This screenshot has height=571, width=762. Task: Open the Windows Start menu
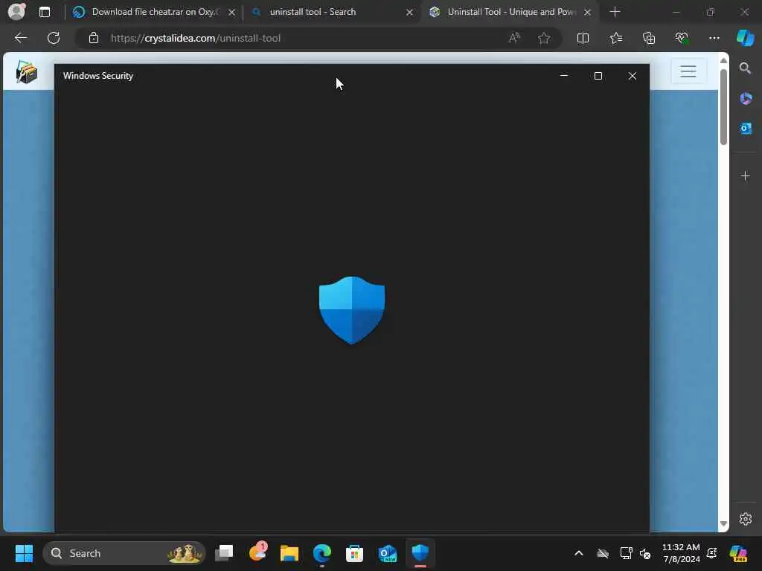(24, 553)
